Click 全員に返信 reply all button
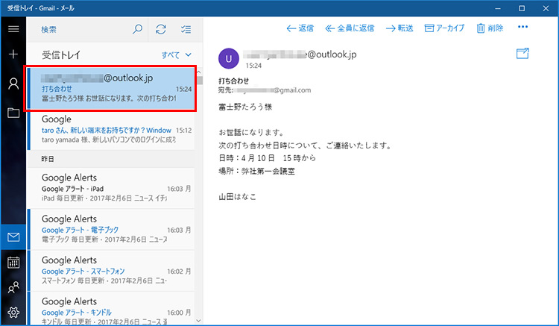Viewport: 559px width, 326px height. click(x=349, y=28)
